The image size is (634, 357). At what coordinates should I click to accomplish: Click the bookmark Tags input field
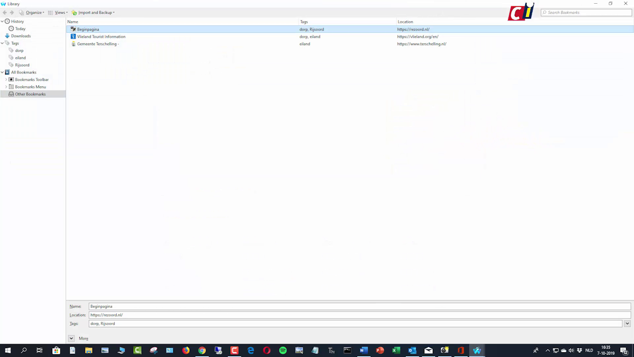pyautogui.click(x=356, y=323)
